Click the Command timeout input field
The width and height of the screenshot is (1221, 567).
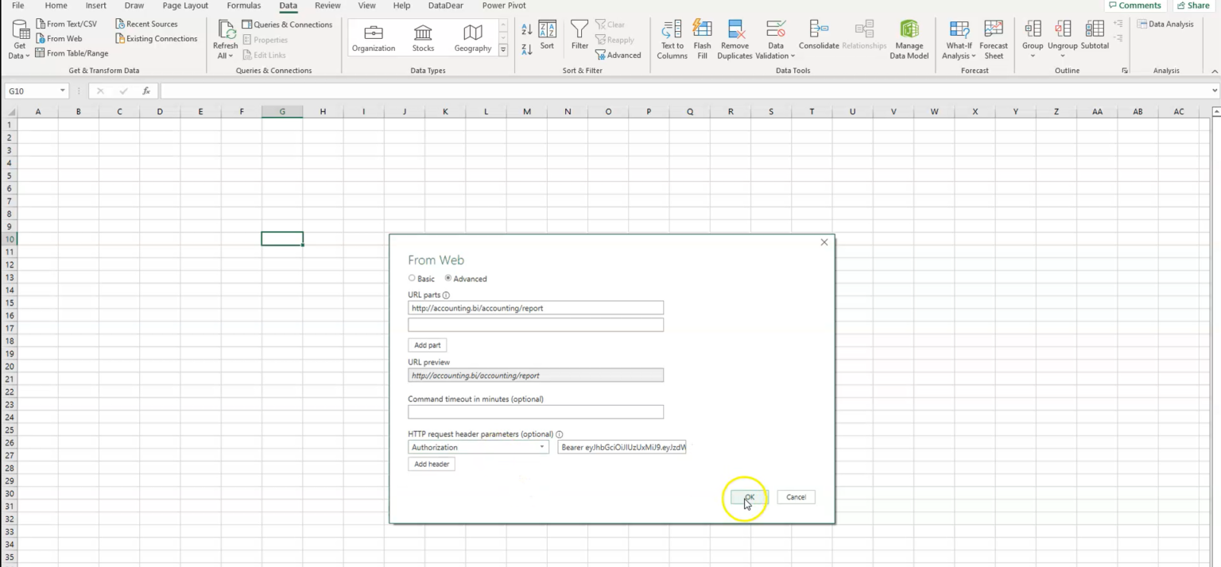tap(535, 411)
